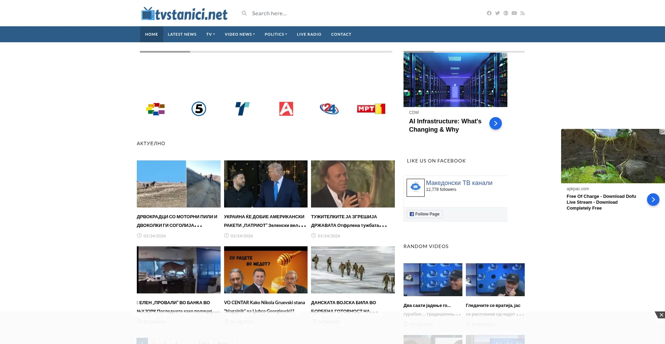Open article ДРВОКРАДЦИ СО МОТОРНИ ПИЛИ headline
Screen dimensions: 665x344
pos(177,221)
